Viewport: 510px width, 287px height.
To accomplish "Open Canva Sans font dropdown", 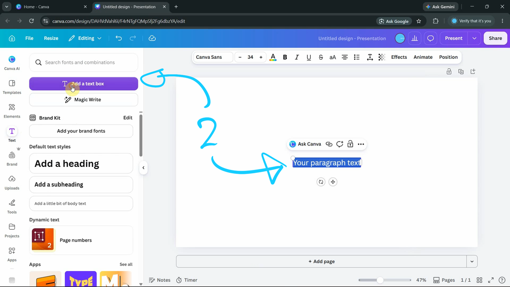I will click(213, 57).
